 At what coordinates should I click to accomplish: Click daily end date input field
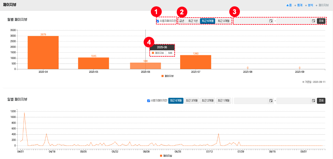click(294, 101)
